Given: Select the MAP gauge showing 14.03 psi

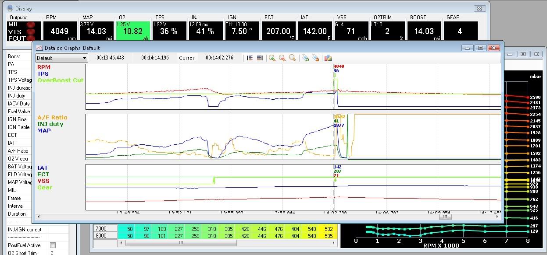Looking at the screenshot, I should pyautogui.click(x=96, y=31).
